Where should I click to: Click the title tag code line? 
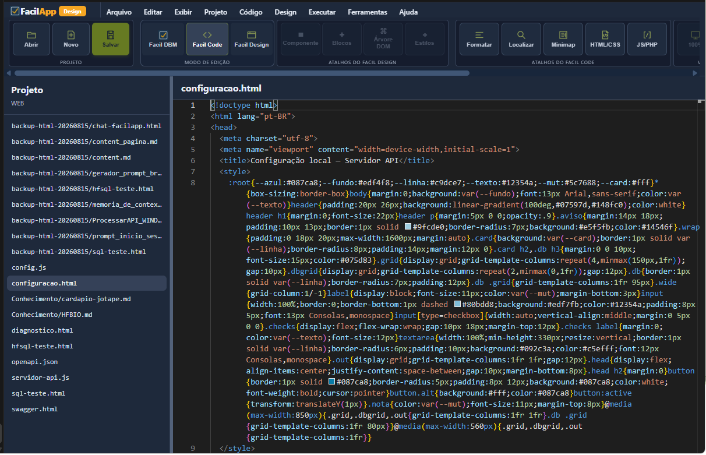(x=327, y=161)
